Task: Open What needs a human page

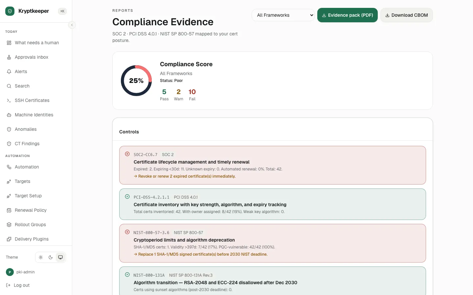Action: (x=36, y=43)
